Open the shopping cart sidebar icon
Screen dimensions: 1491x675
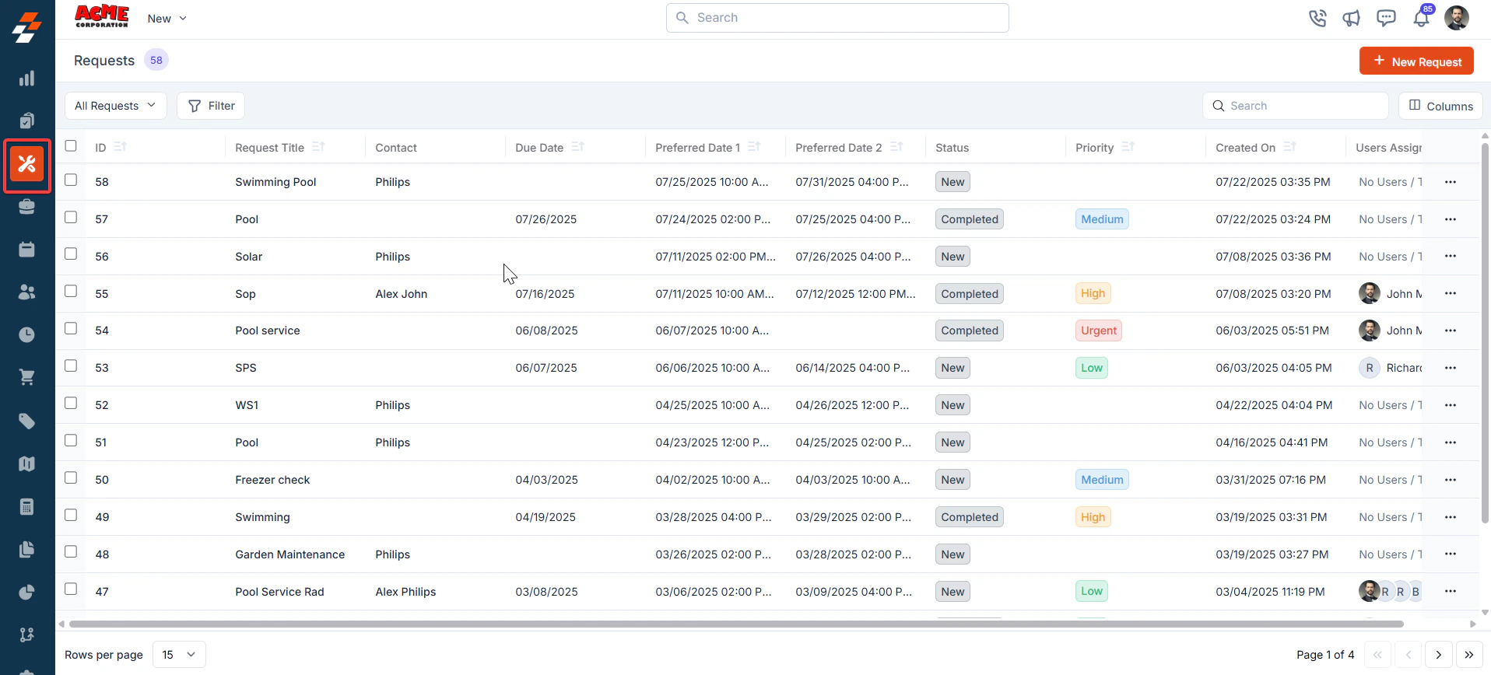pyautogui.click(x=26, y=377)
